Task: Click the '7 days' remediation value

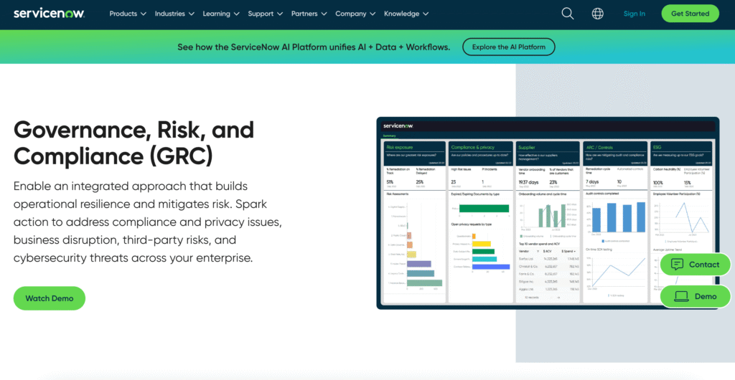Action: pos(592,181)
